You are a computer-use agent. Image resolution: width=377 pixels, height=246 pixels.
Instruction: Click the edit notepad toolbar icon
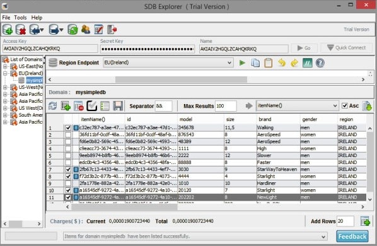click(x=98, y=30)
